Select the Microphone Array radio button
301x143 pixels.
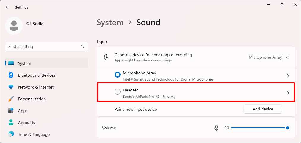click(x=118, y=75)
